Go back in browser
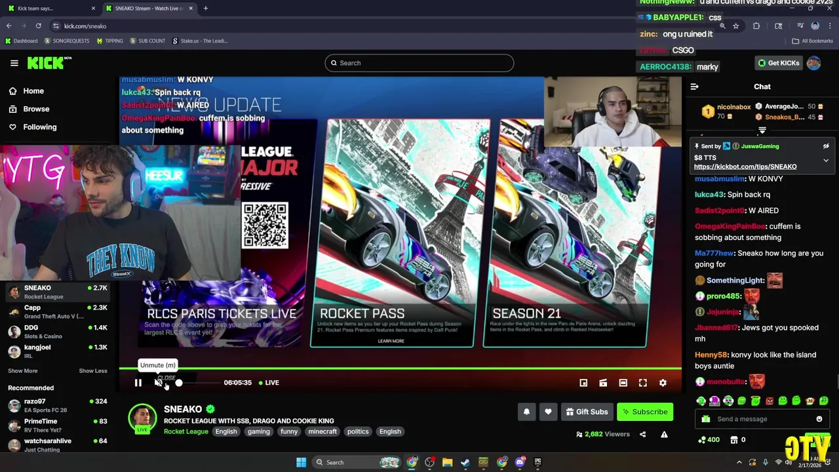This screenshot has width=839, height=472. pos(9,26)
